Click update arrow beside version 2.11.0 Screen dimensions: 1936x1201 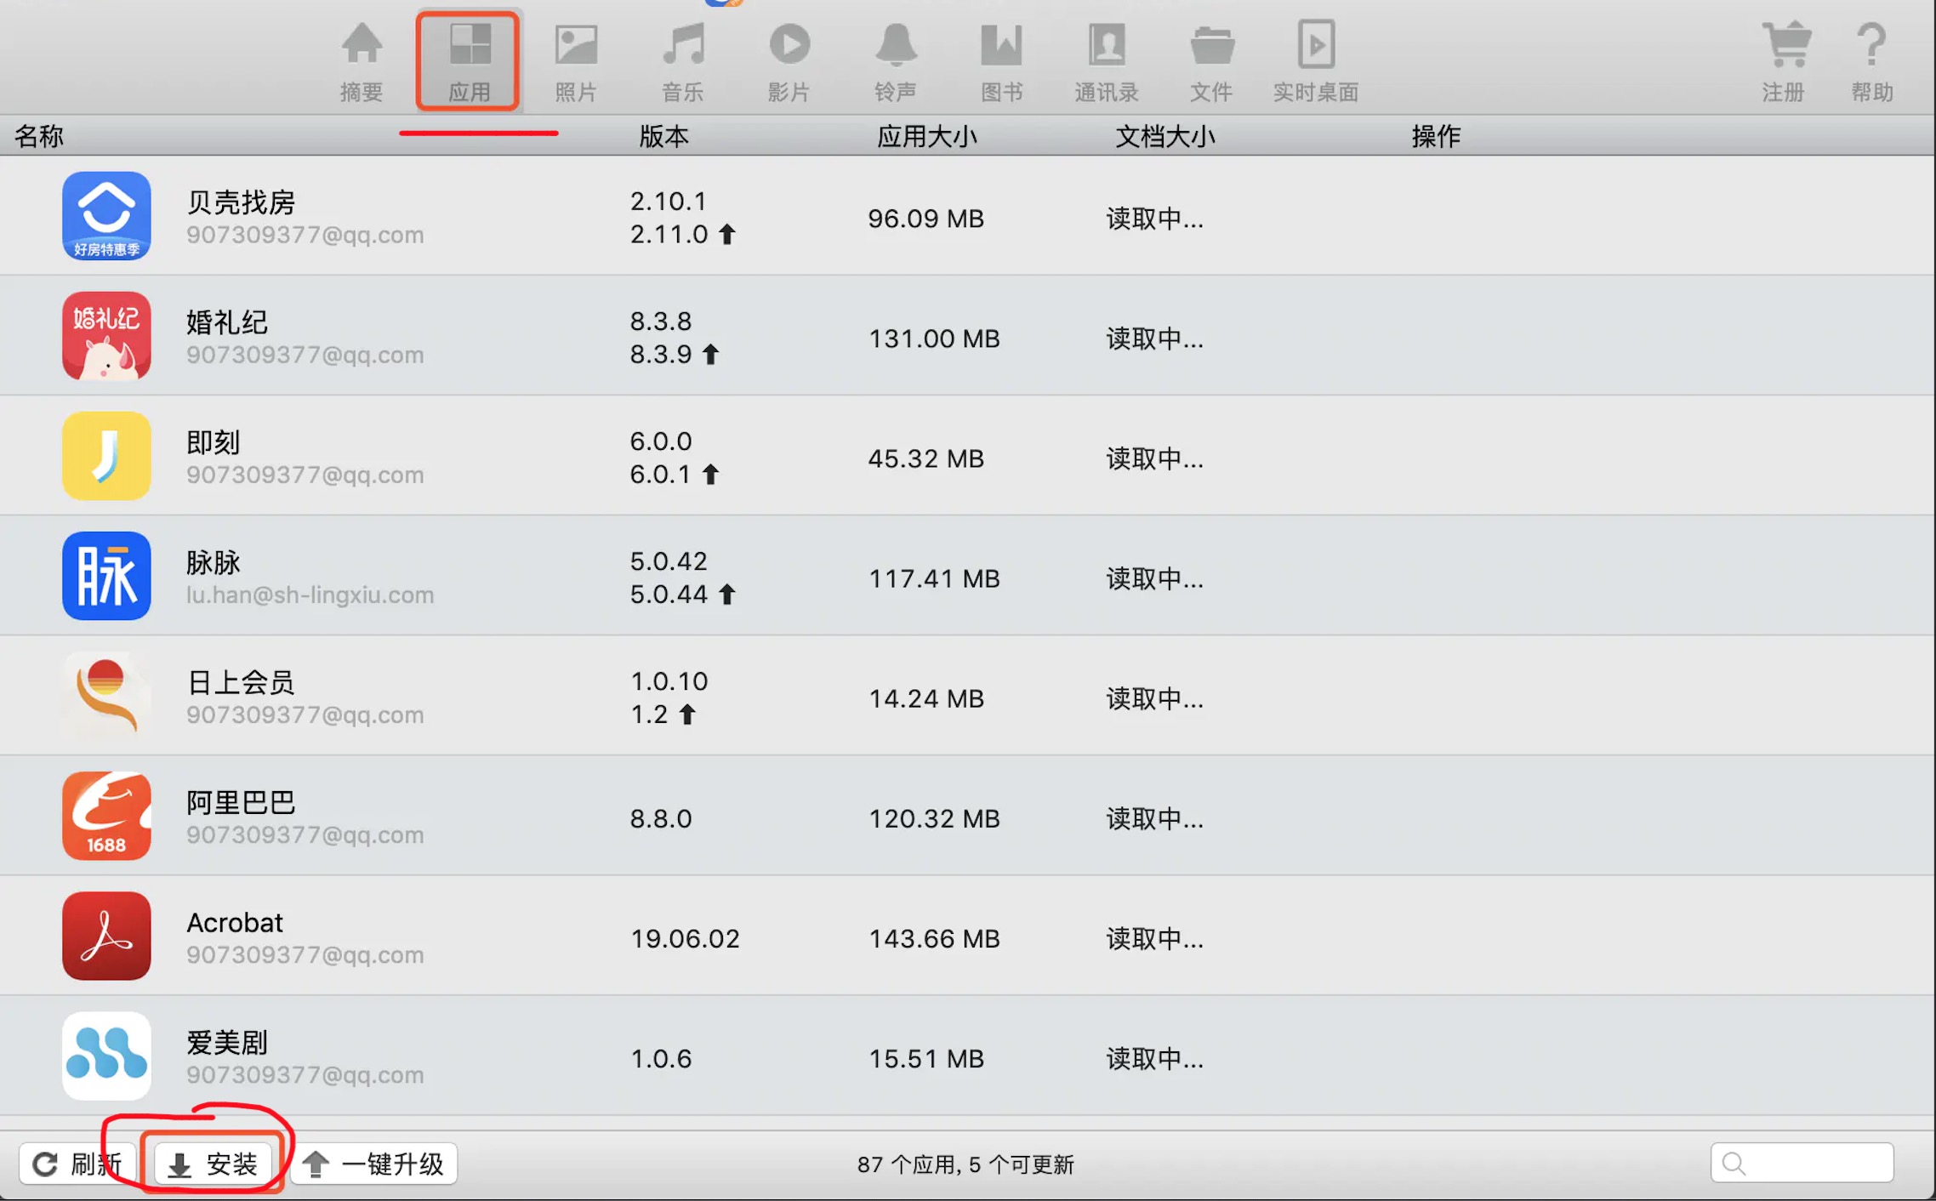pyautogui.click(x=727, y=234)
